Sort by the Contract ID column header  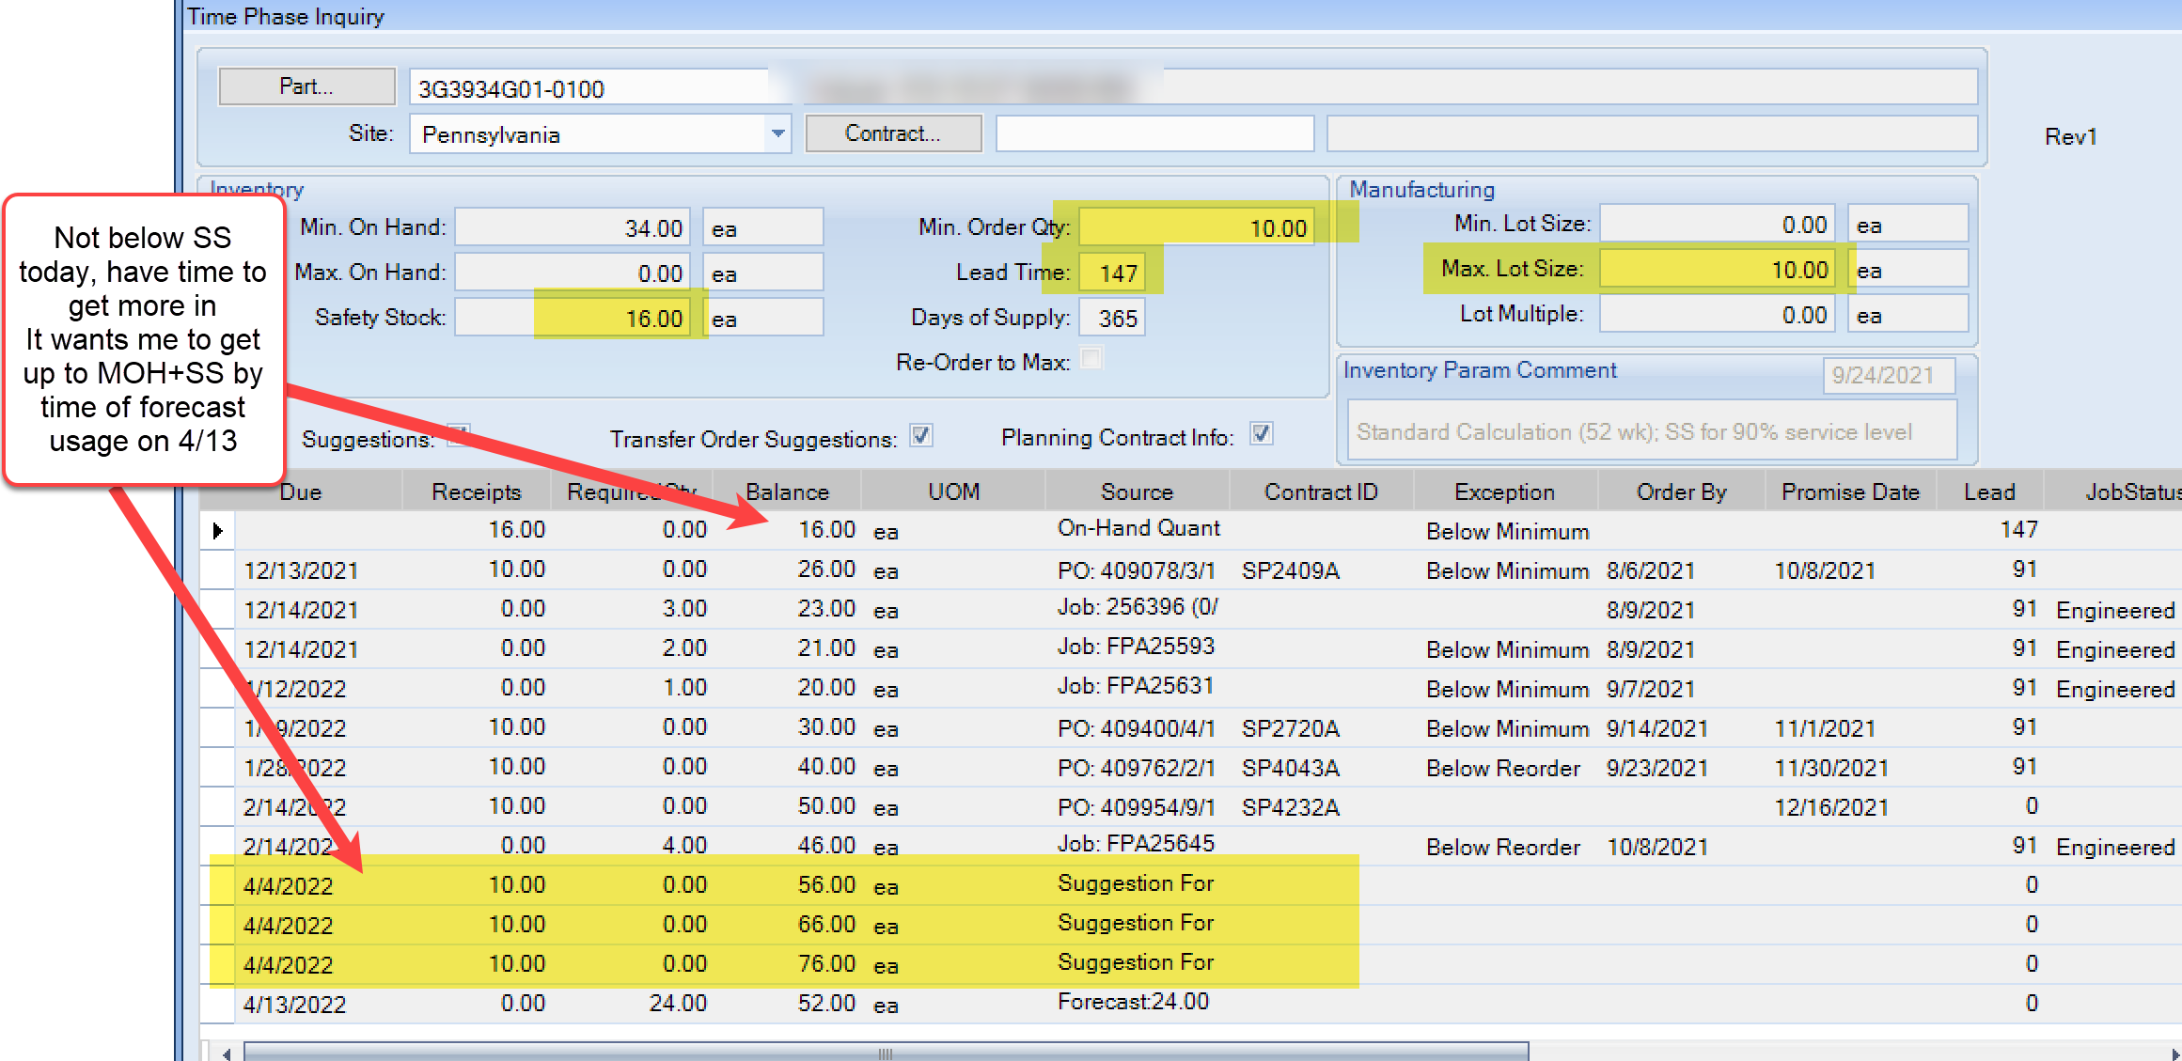(x=1321, y=491)
